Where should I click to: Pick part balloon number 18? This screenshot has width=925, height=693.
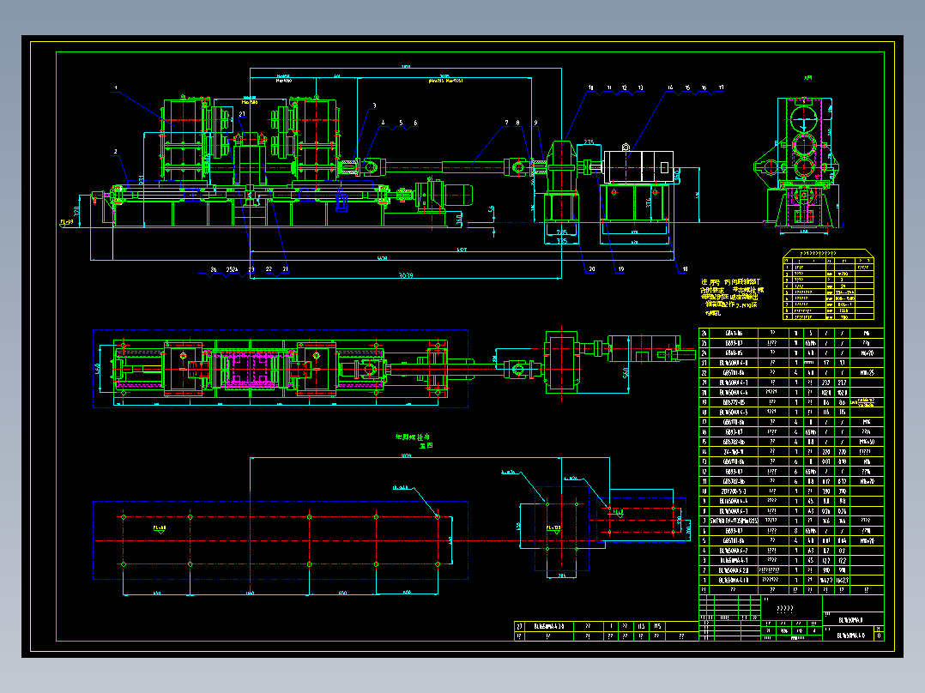pos(685,269)
